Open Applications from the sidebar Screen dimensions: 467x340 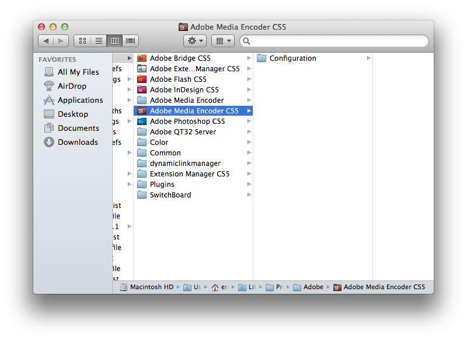click(x=74, y=100)
